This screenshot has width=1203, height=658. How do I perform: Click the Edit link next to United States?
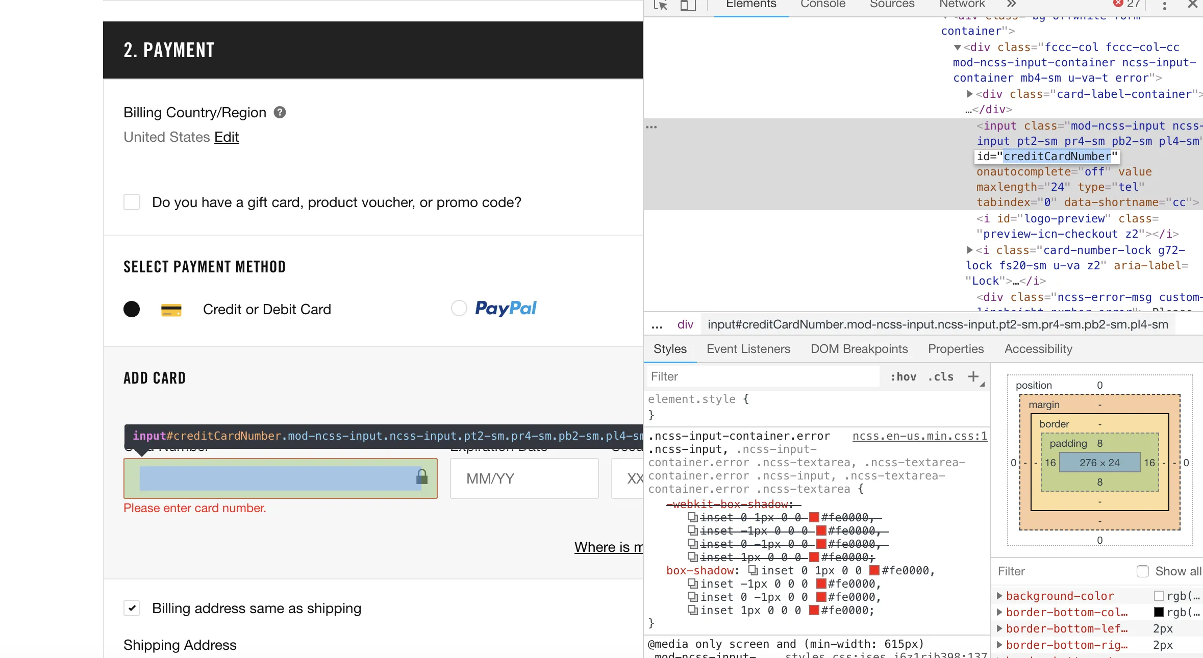[227, 137]
